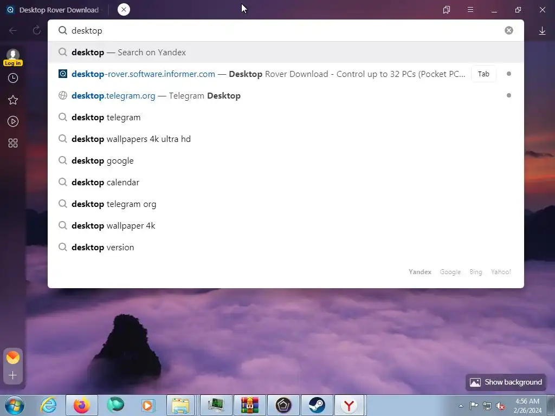Open the tabs list icon in the title bar

point(447,10)
